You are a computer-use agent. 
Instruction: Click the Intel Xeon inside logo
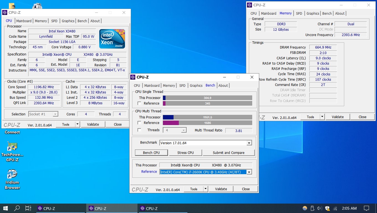[112, 39]
